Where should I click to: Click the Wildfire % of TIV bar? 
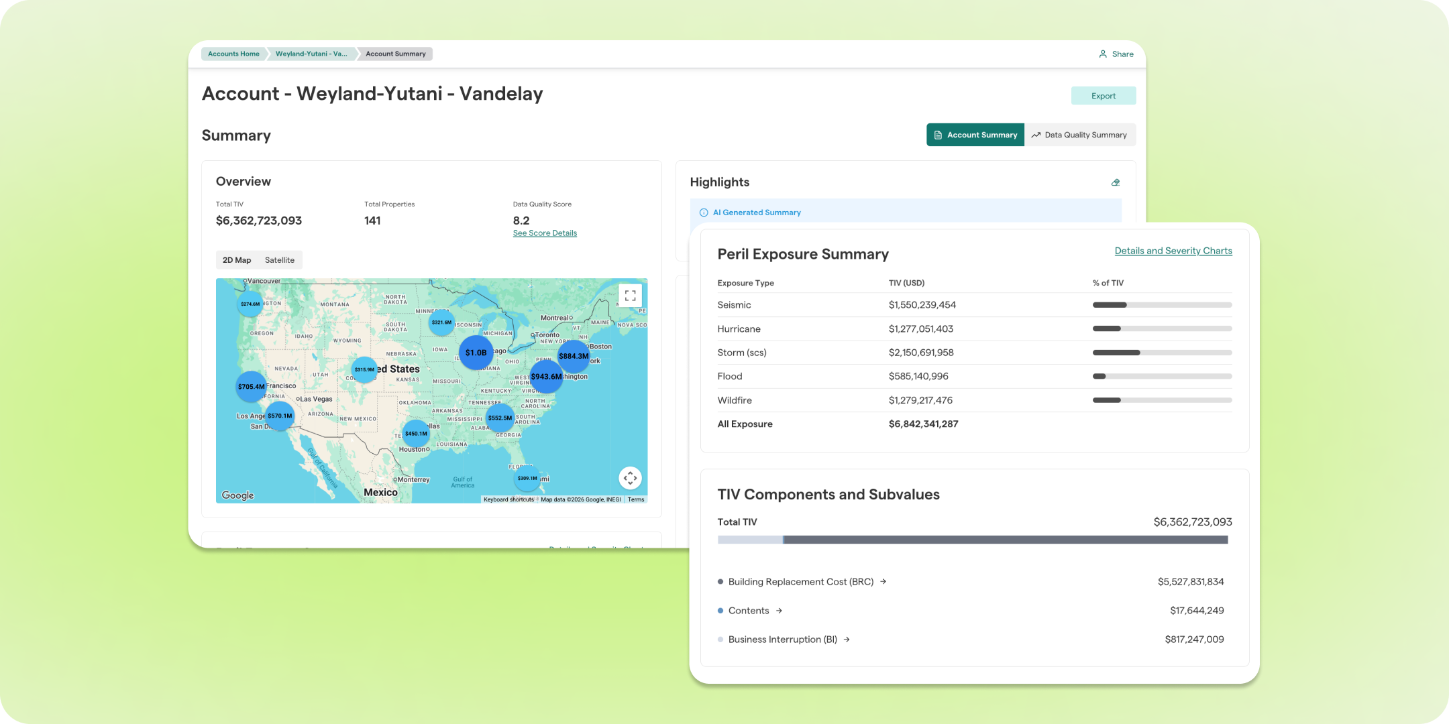coord(1162,400)
